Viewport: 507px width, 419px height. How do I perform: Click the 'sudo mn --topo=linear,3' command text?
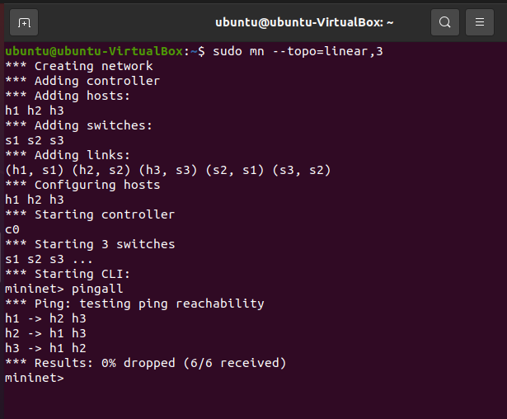pyautogui.click(x=298, y=51)
